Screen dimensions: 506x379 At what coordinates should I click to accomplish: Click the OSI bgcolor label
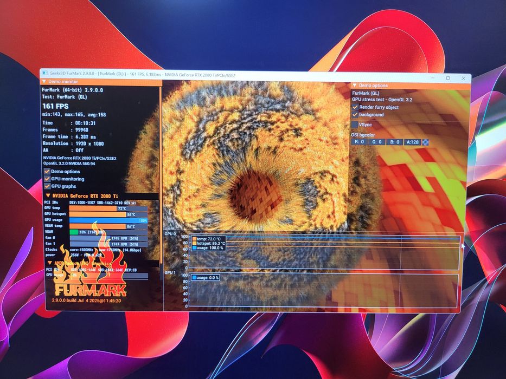click(x=363, y=135)
